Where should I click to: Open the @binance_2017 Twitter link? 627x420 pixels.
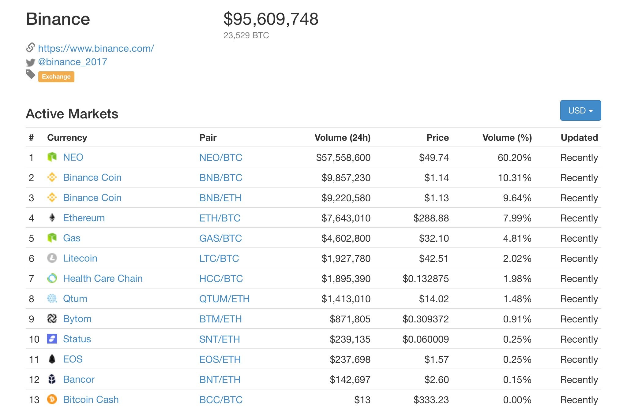coord(73,62)
